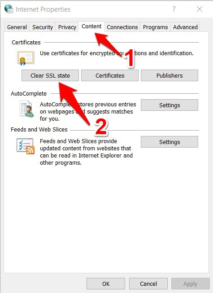Click the Apply button
The width and height of the screenshot is (213, 293).
[x=191, y=284]
